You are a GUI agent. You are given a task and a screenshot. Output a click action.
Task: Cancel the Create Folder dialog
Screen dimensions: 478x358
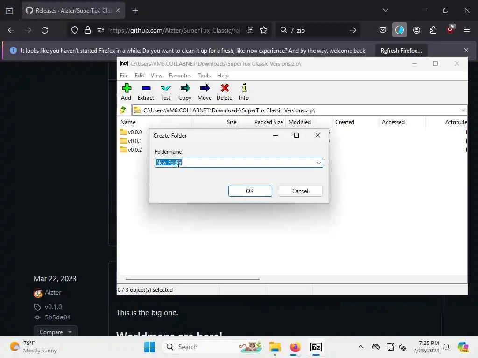(300, 191)
